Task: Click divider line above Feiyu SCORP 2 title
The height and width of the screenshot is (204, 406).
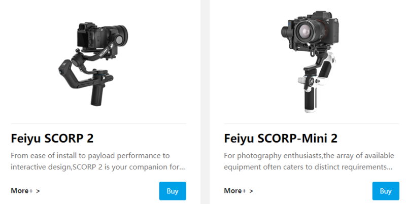Action: point(98,123)
